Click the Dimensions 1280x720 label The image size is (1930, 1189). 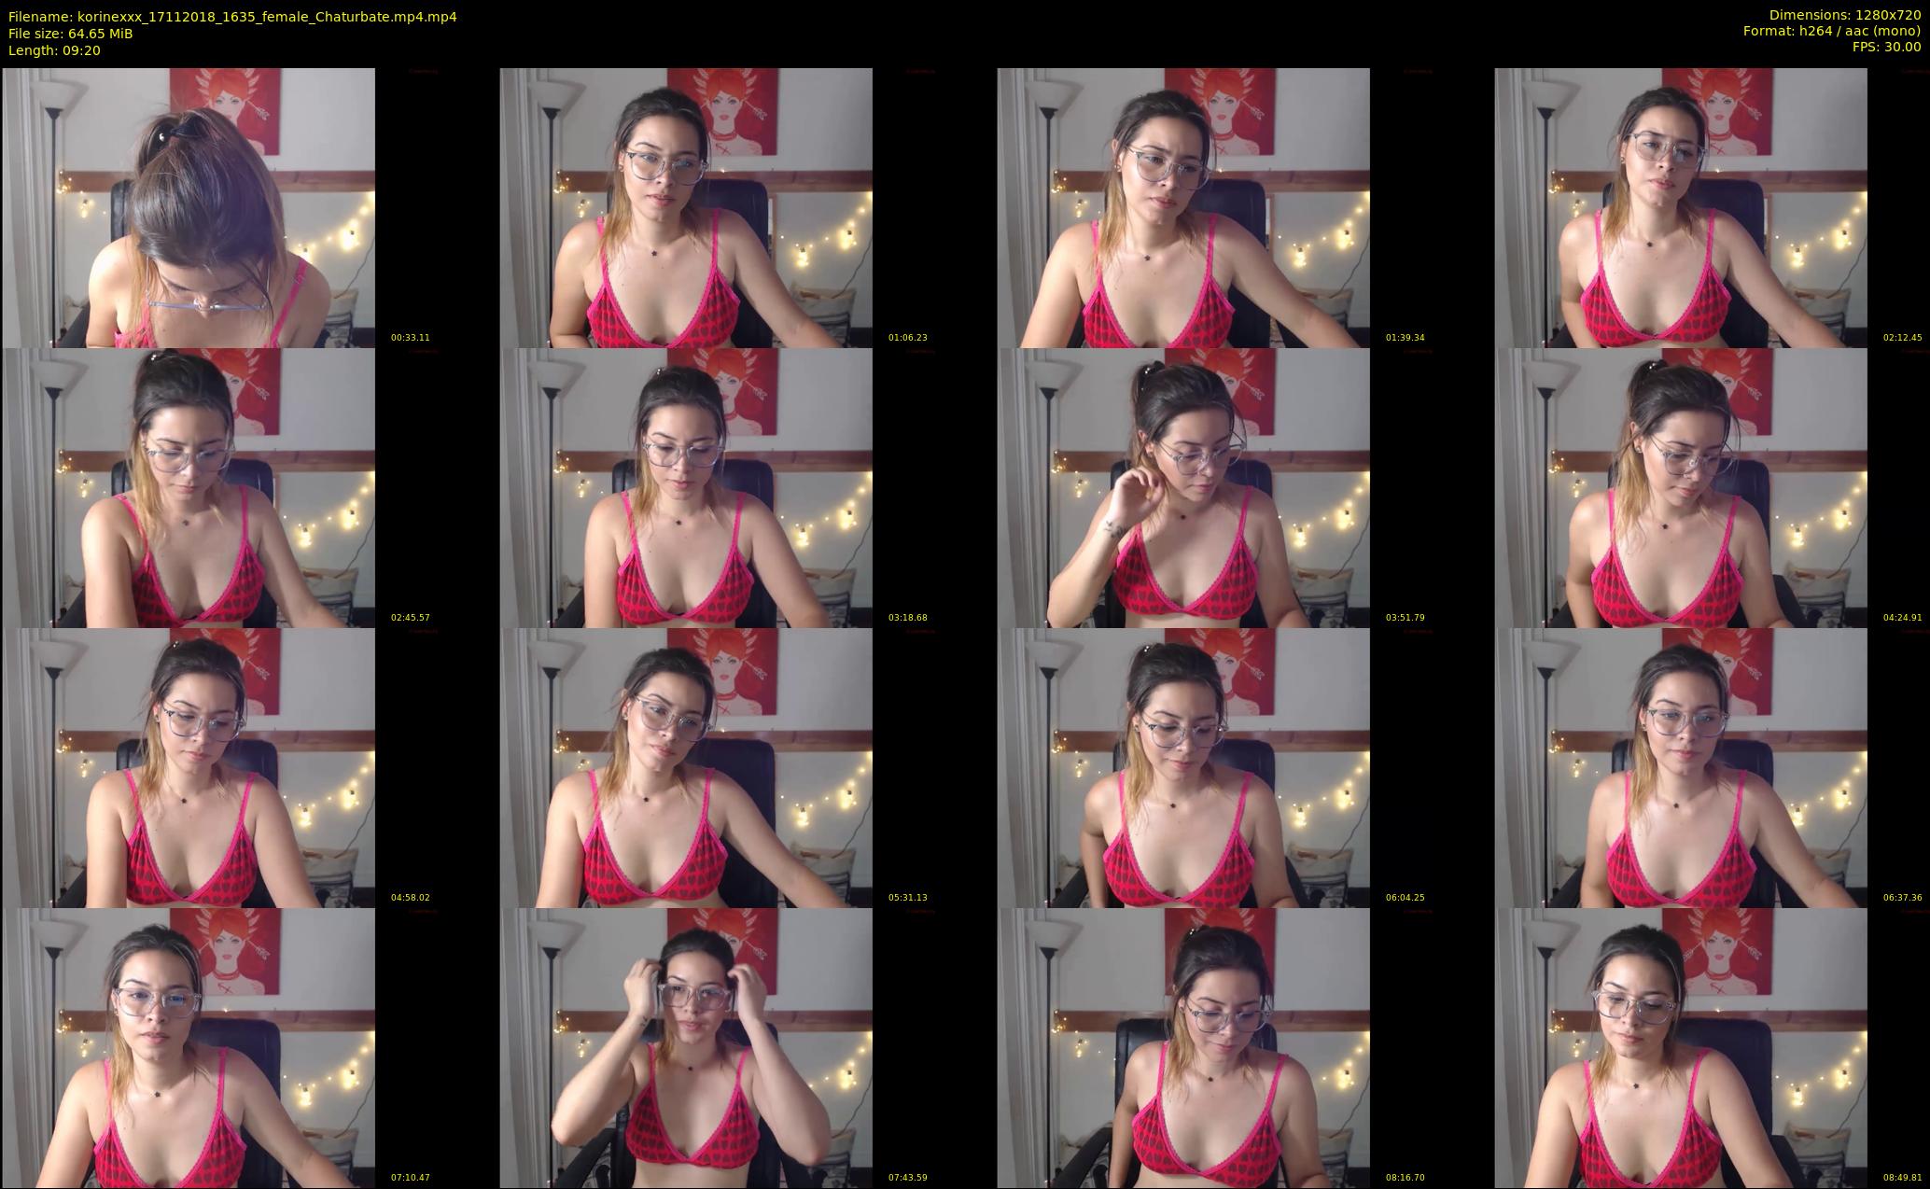pos(1844,15)
